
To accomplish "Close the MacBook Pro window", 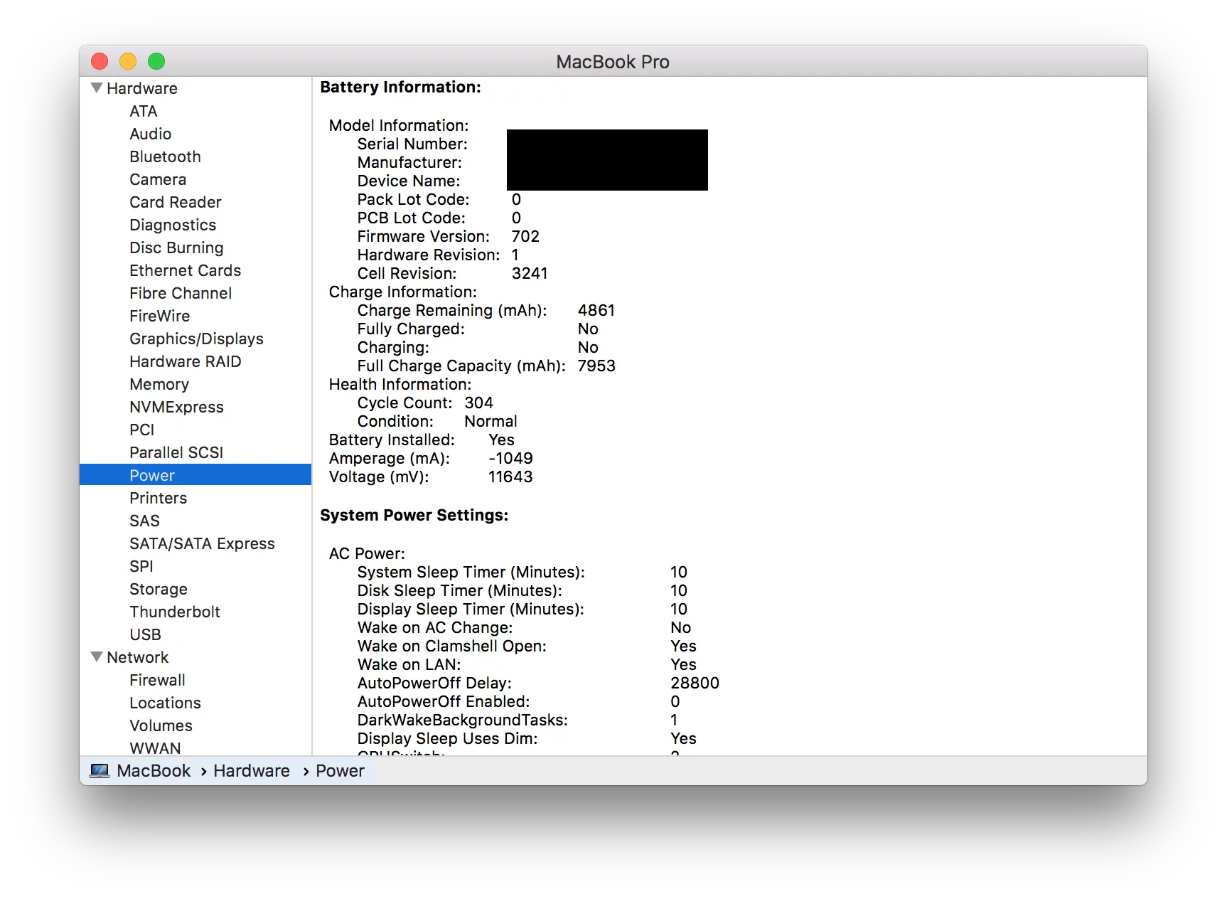I will (100, 61).
